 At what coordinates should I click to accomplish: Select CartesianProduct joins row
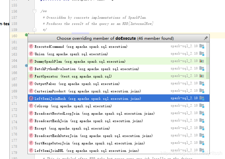click(x=119, y=91)
